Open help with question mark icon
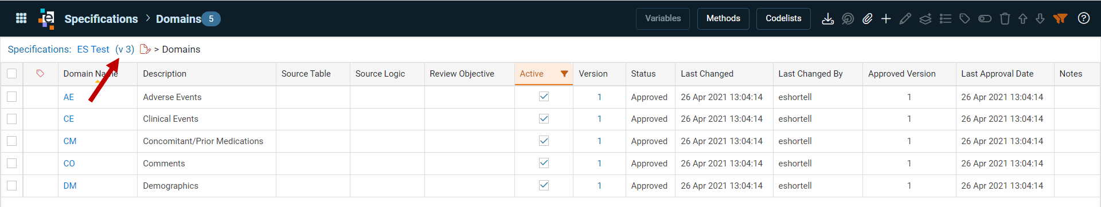This screenshot has height=207, width=1101. click(1084, 18)
